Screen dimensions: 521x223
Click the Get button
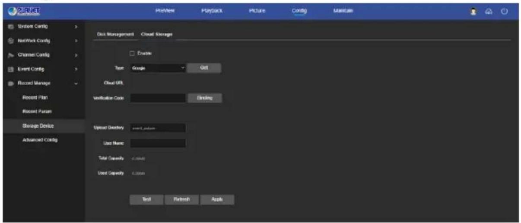(204, 68)
